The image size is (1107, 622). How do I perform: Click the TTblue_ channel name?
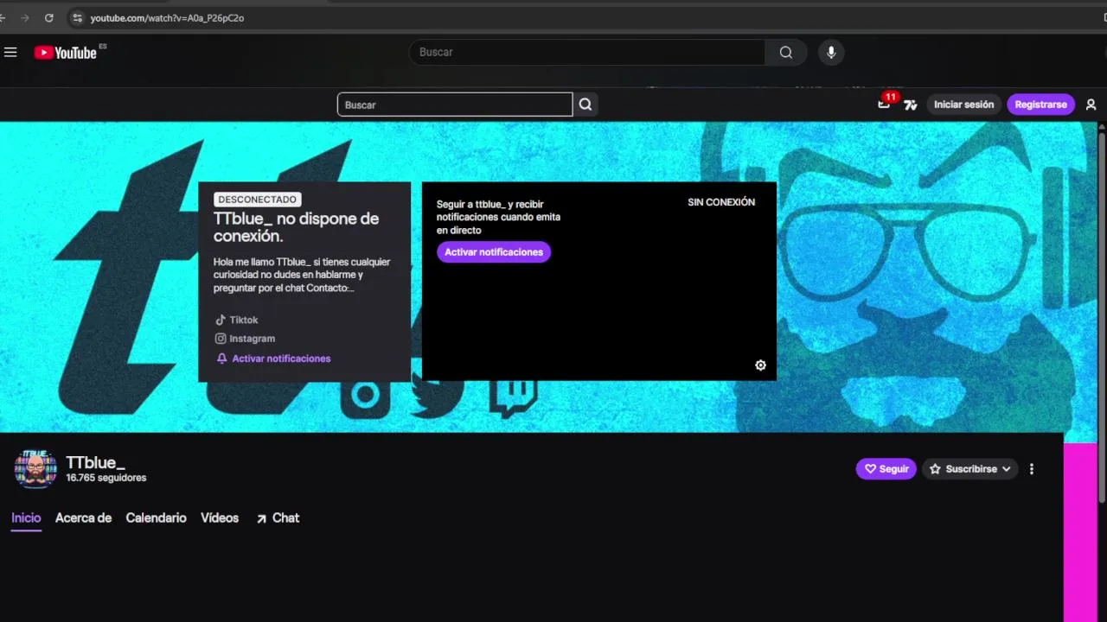(95, 462)
